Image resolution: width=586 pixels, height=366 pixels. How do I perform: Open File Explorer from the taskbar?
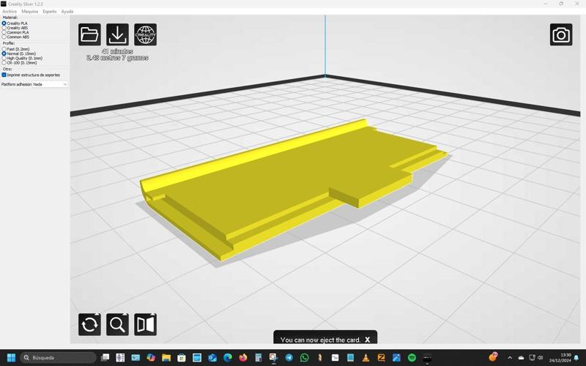pos(166,358)
